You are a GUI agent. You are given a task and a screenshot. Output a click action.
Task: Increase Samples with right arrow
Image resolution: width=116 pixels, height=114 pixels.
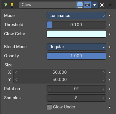click(104, 98)
